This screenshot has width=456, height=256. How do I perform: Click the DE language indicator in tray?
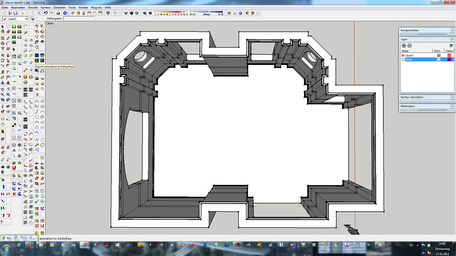[x=411, y=245]
